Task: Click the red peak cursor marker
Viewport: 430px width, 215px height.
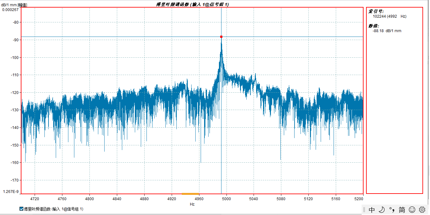Action: pos(221,37)
